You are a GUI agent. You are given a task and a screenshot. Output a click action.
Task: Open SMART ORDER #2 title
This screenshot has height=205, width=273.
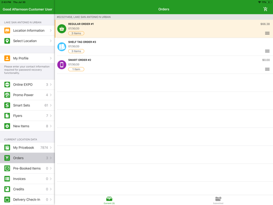pos(80,60)
